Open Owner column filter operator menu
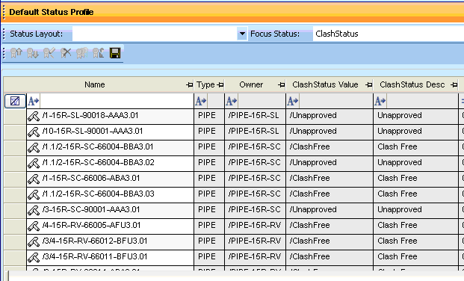Viewport: 464px width, 281px height. coord(232,102)
